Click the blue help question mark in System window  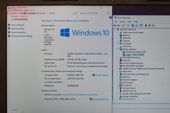(x=110, y=18)
